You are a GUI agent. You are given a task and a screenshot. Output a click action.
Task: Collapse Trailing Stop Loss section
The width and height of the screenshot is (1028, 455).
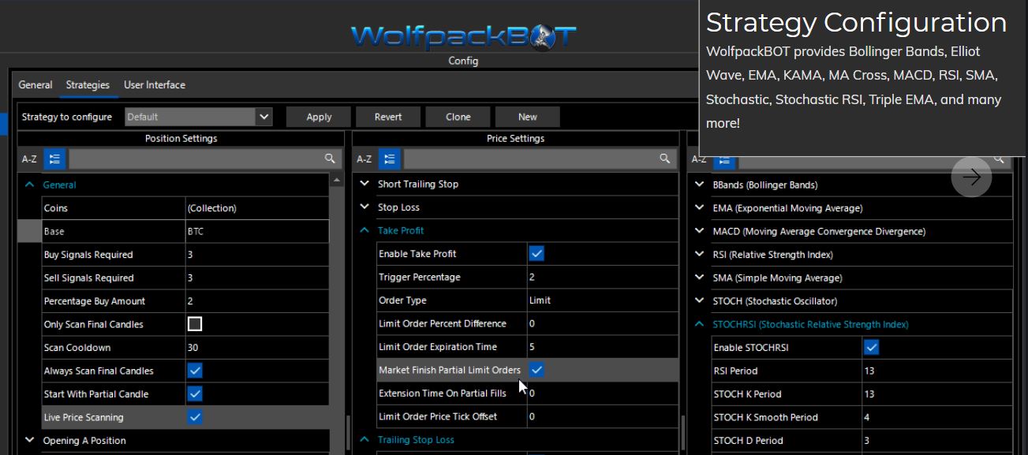364,440
